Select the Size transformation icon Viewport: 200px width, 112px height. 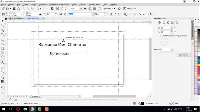click(x=172, y=23)
